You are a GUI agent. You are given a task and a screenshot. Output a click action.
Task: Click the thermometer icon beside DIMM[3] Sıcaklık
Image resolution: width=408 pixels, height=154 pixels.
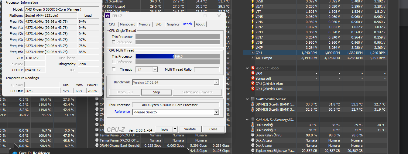pos(252,109)
